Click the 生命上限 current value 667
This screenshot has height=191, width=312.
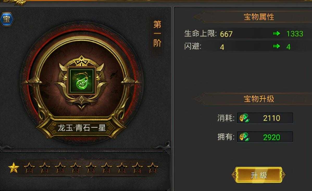coord(226,34)
